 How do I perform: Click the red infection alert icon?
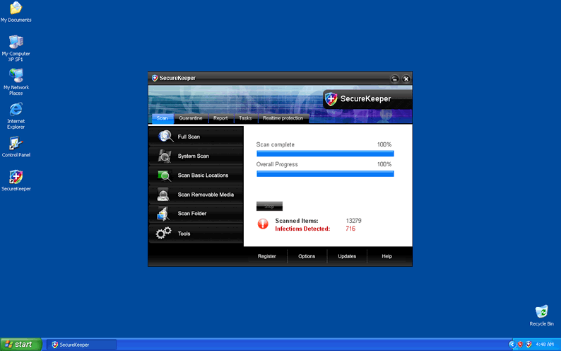(263, 224)
